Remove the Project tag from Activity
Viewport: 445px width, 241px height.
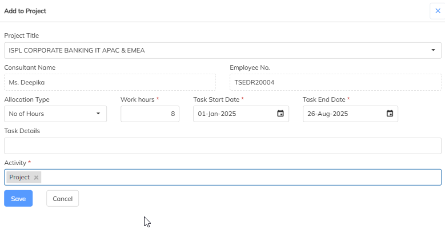(36, 178)
